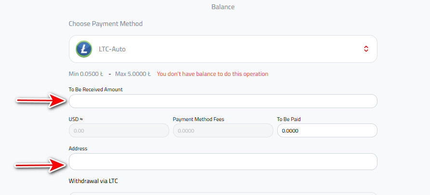
Task: Select the To Be Paid field
Action: tap(327, 131)
